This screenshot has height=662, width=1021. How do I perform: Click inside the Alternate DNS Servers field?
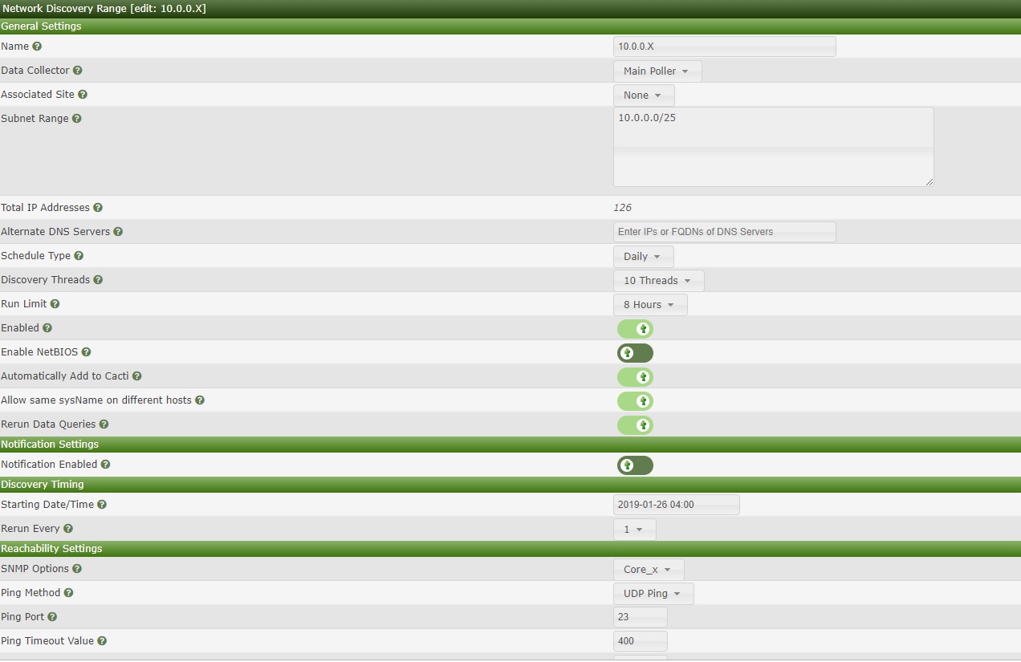click(724, 231)
